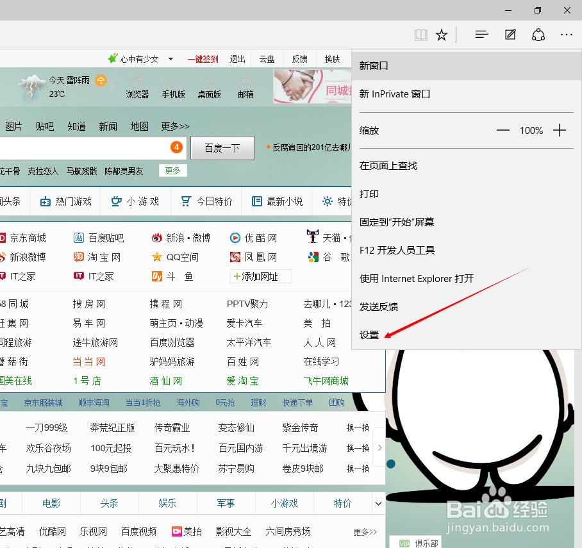Open the 云盘 link
Image resolution: width=582 pixels, height=548 pixels.
(267, 60)
